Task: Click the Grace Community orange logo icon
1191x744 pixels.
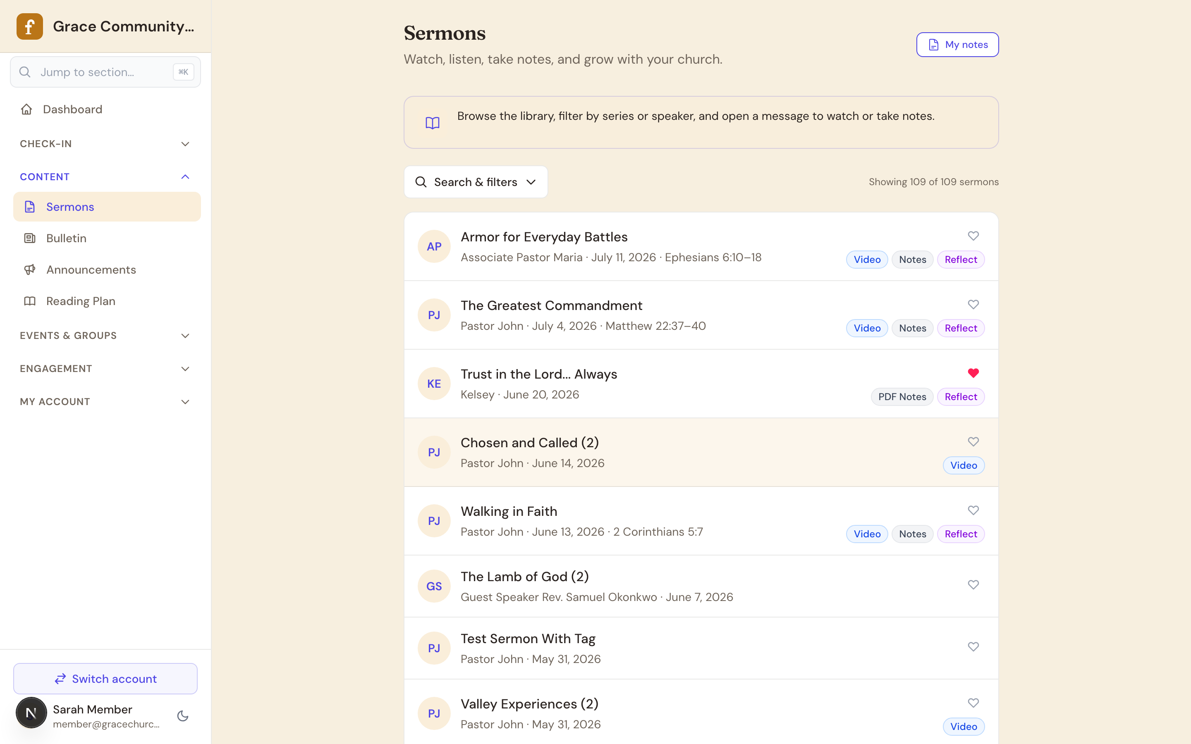Action: [x=29, y=26]
